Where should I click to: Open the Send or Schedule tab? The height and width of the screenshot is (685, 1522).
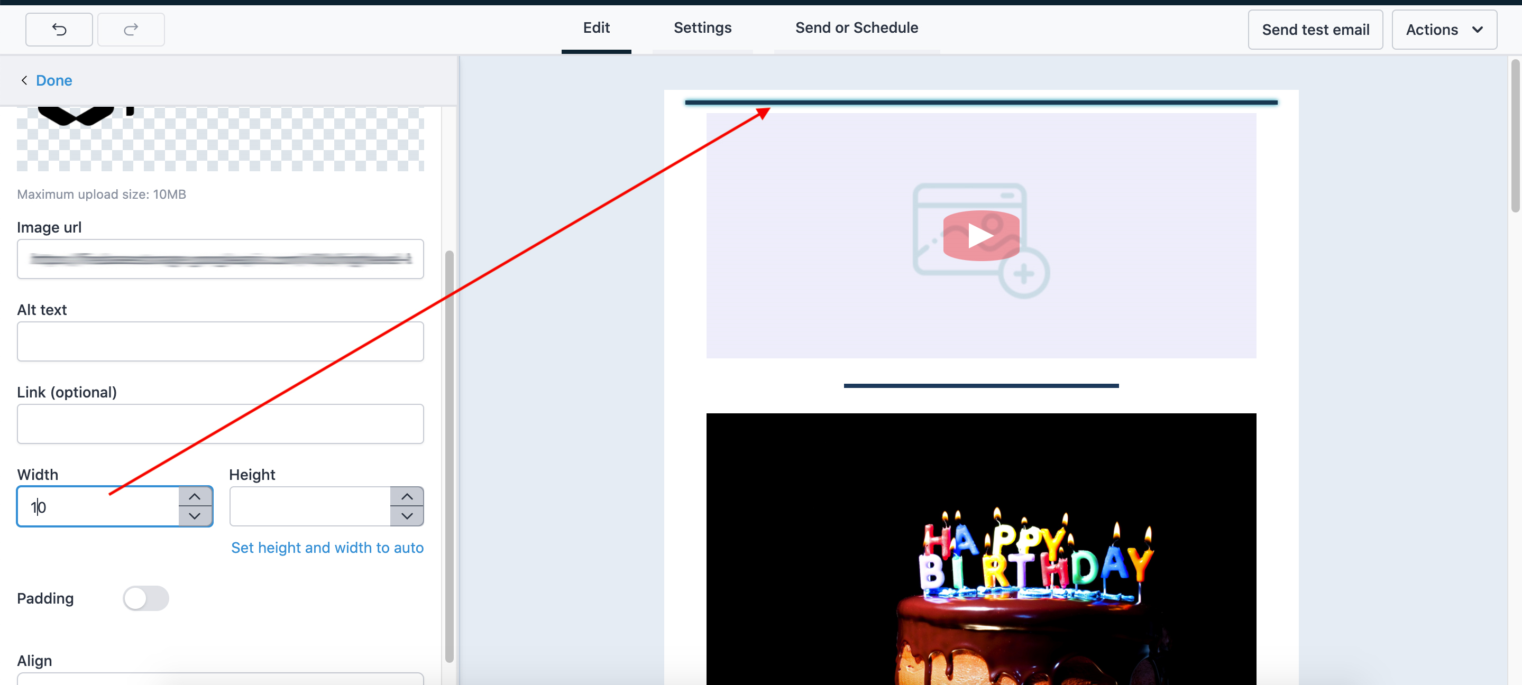[x=856, y=28]
